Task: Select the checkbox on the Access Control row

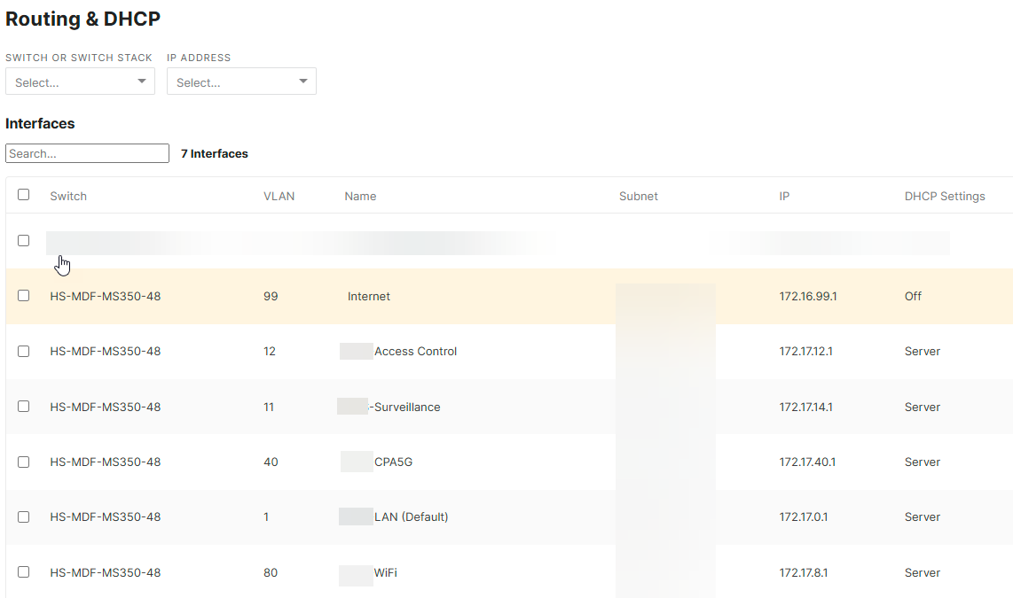Action: pyautogui.click(x=23, y=351)
